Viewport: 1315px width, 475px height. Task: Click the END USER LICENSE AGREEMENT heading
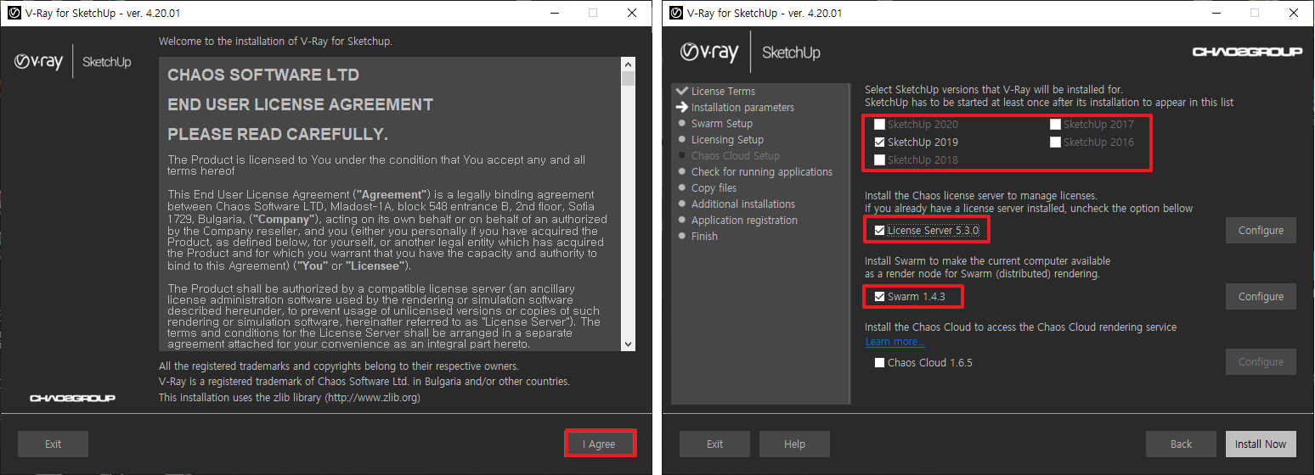(301, 104)
